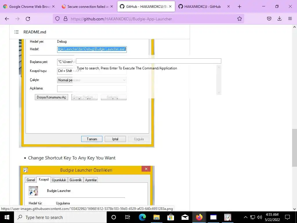The height and width of the screenshot is (223, 297).
Task: Switch to Google Chrome Web Browser tab
Action: click(30, 6)
